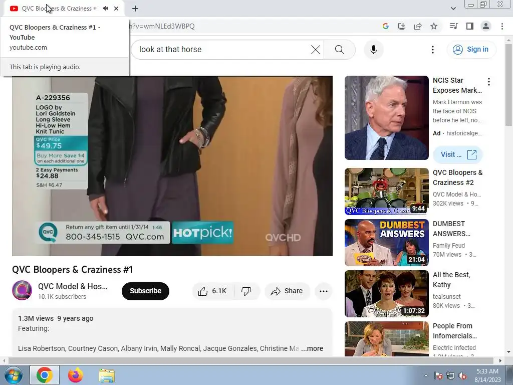Image resolution: width=513 pixels, height=385 pixels.
Task: Click the Visit button on the ad
Action: 458,154
